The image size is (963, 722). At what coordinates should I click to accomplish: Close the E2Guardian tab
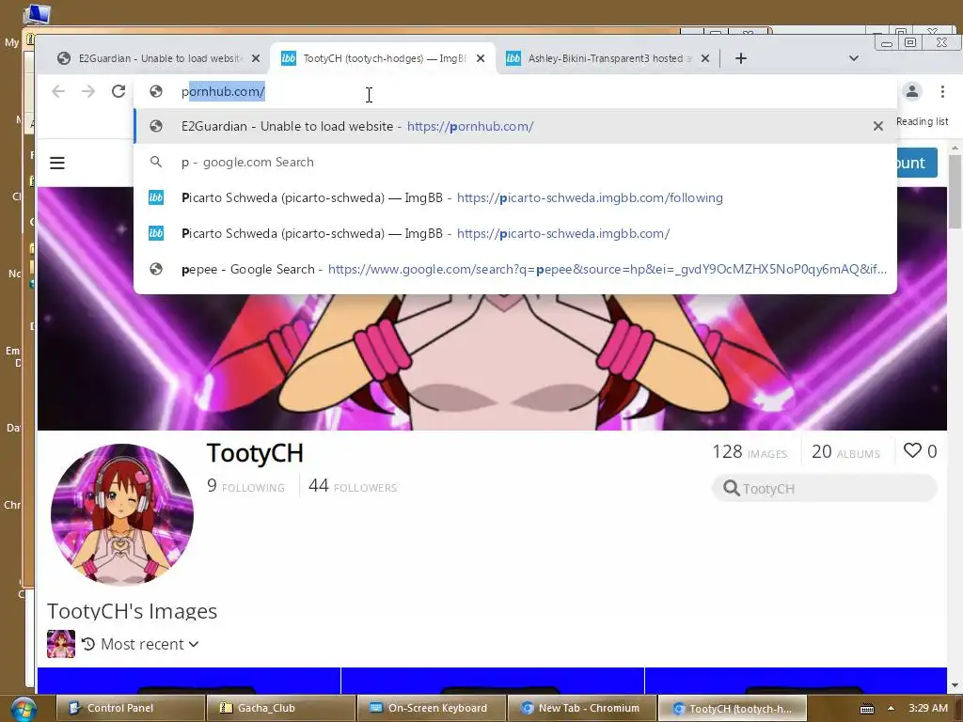pyautogui.click(x=256, y=58)
